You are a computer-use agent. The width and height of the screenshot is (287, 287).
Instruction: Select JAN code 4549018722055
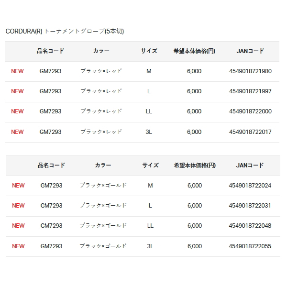pyautogui.click(x=250, y=246)
